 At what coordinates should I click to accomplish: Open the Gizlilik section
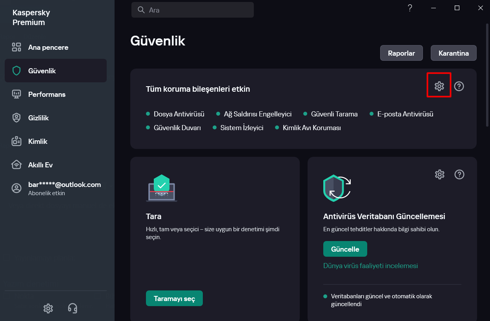(x=56, y=118)
